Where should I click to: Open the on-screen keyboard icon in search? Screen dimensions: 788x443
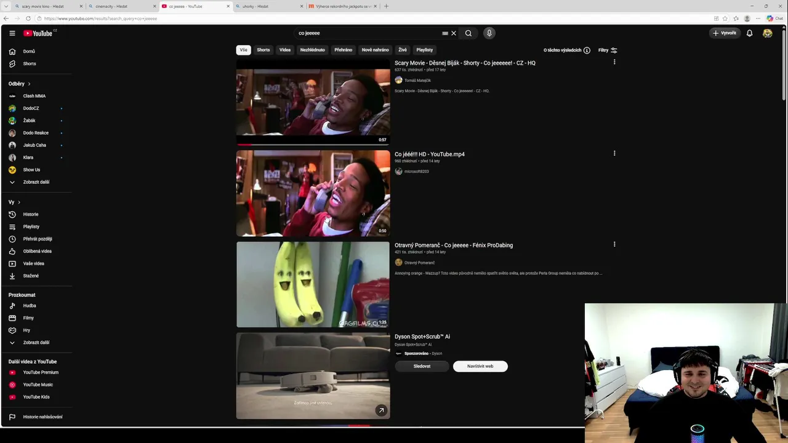coord(445,33)
